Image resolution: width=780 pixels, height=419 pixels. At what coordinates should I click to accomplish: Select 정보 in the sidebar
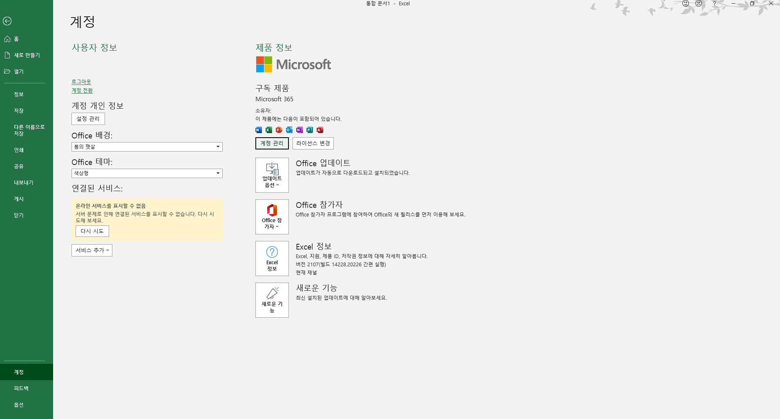tap(27, 94)
